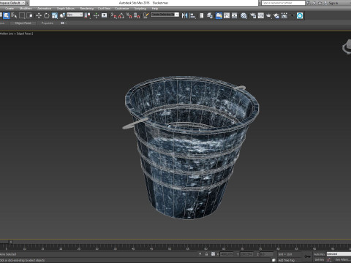
Task: Open Render Setup icon
Action: click(x=253, y=15)
